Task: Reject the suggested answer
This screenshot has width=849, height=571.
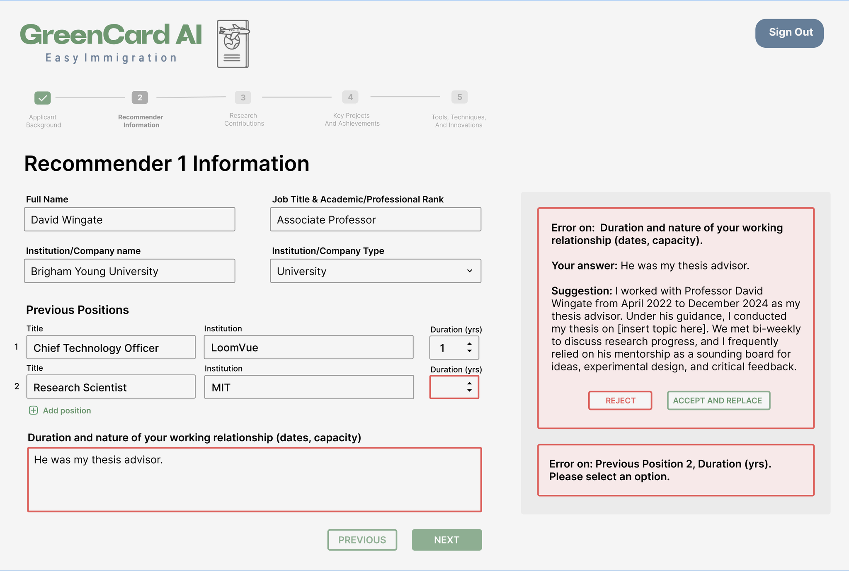Action: 620,401
